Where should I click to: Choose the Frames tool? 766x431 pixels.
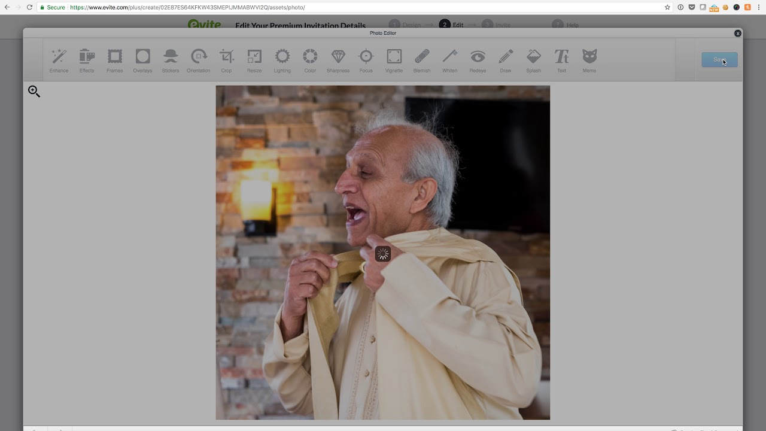click(x=115, y=60)
